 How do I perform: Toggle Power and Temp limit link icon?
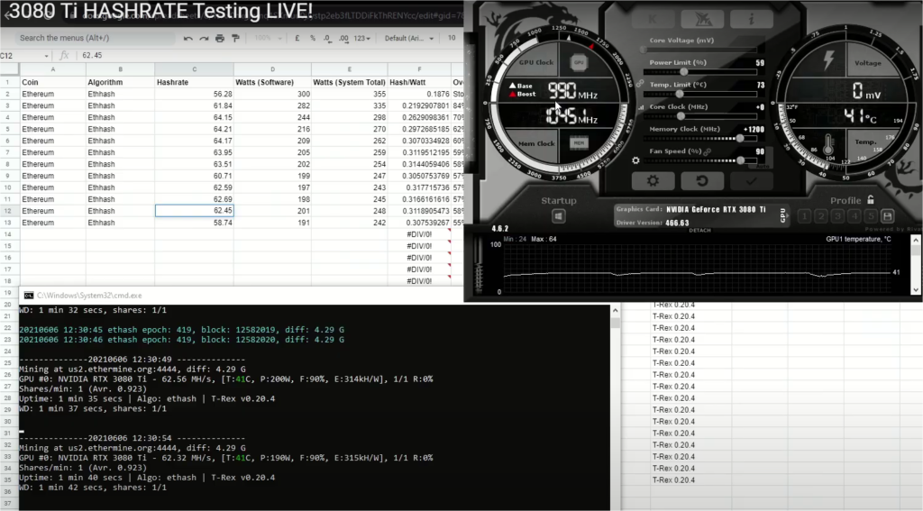tap(640, 84)
